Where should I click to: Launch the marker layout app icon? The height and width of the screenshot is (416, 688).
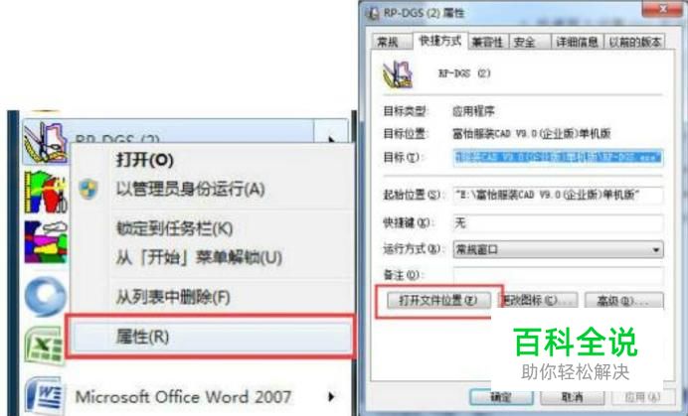coord(46,242)
